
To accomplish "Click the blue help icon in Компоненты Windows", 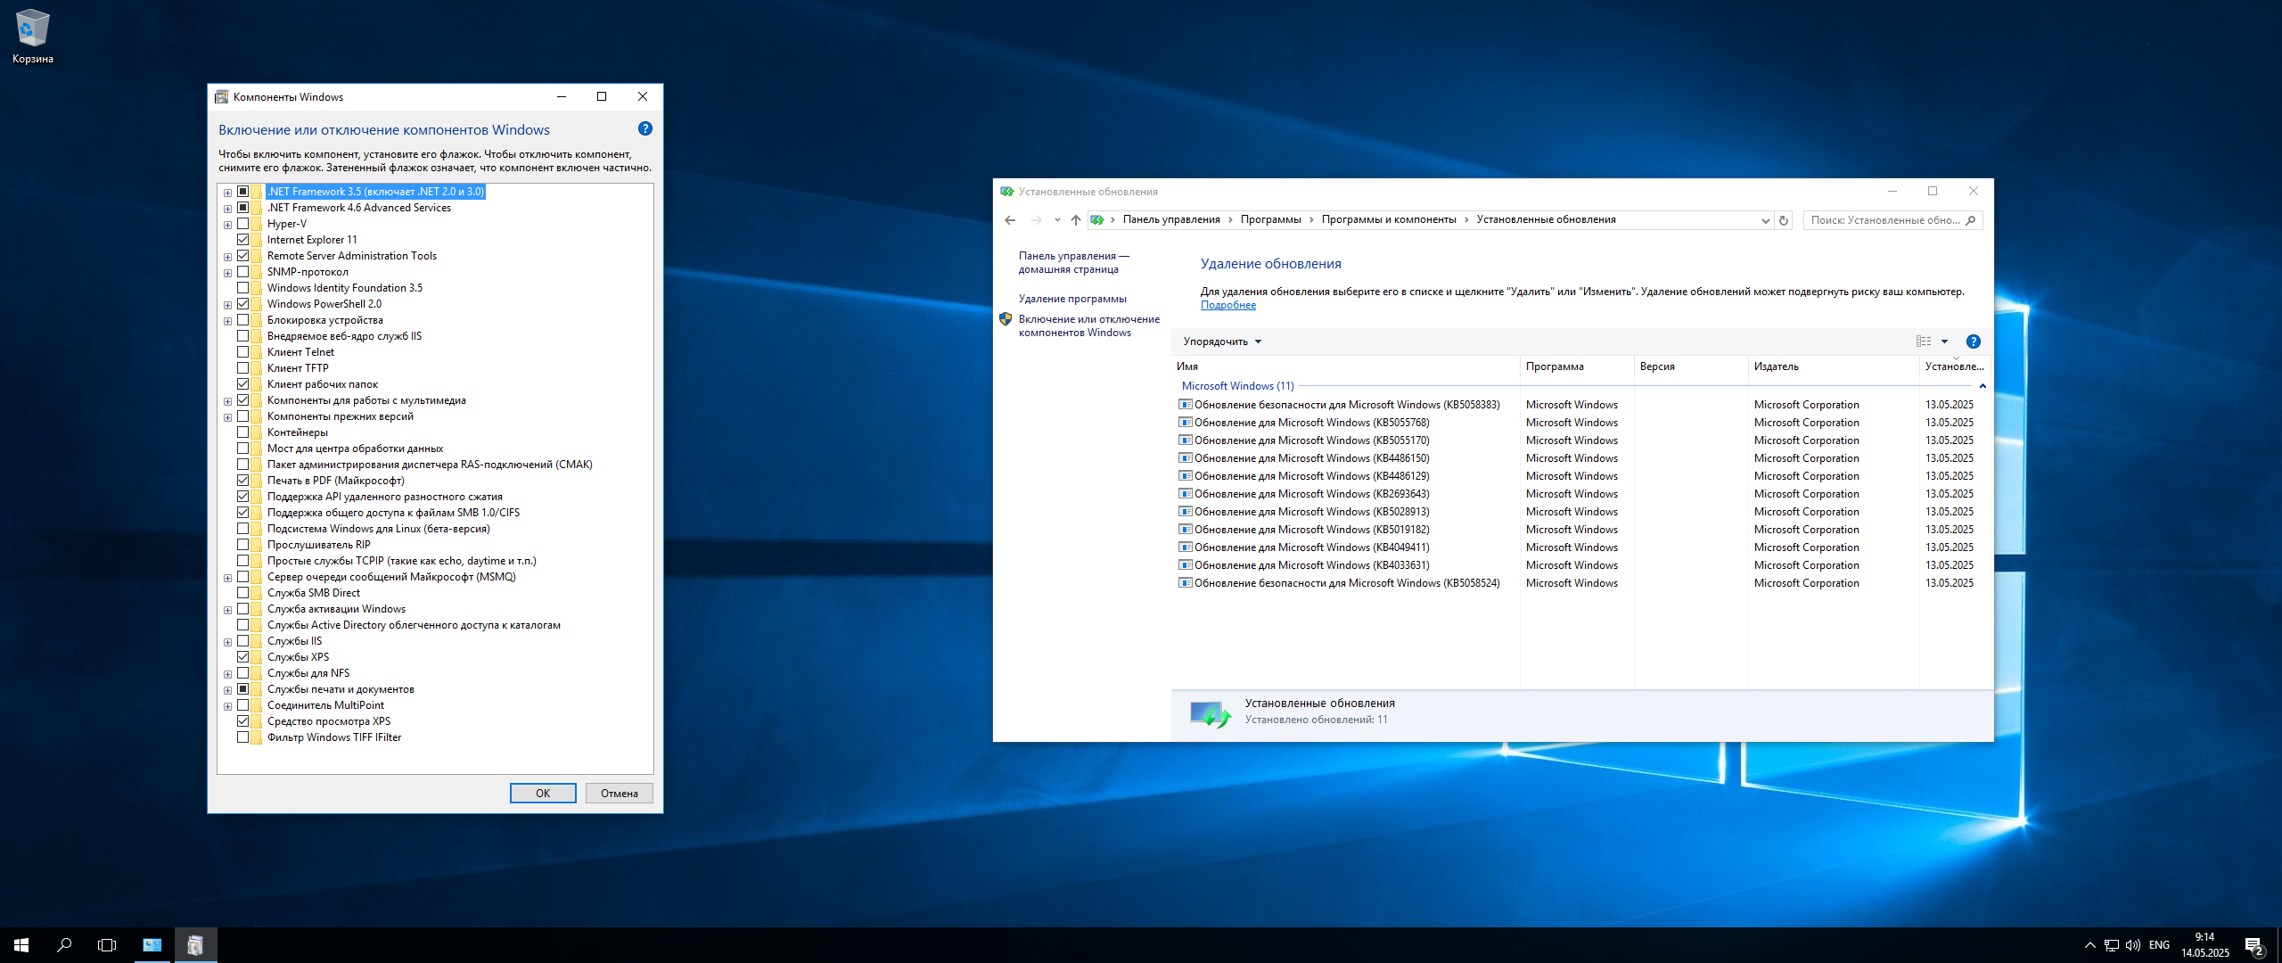I will [x=645, y=129].
